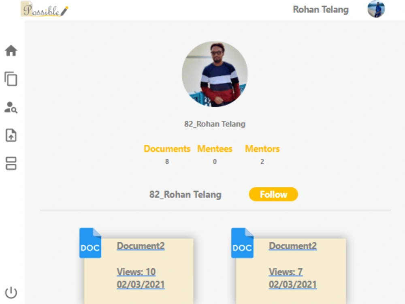Select the Rohan Telang name in header
Image resolution: width=405 pixels, height=304 pixels.
coord(321,10)
